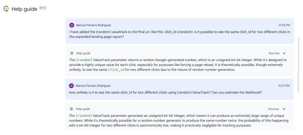Expand Sources chevron in first answer
Viewport: 303px width, 135px height.
[284, 53]
